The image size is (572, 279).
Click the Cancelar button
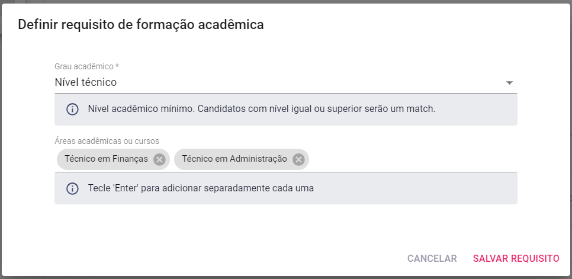click(432, 259)
